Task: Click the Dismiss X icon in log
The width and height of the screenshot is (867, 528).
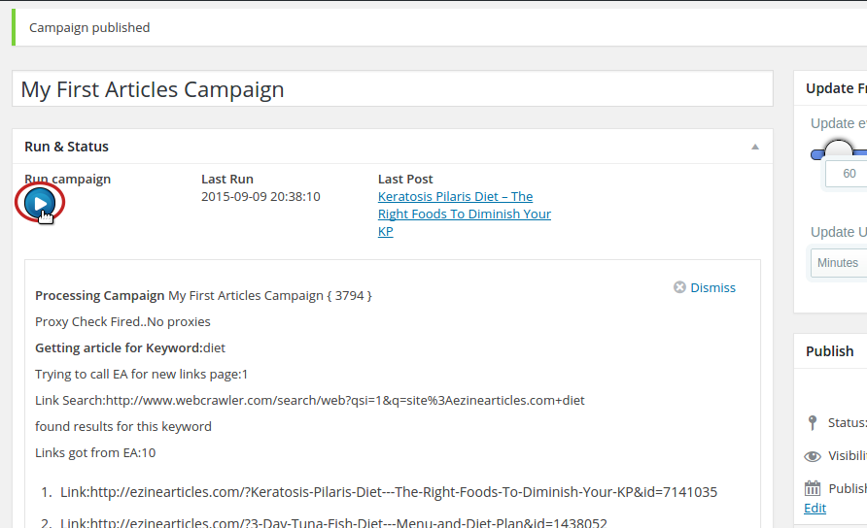Action: 679,287
